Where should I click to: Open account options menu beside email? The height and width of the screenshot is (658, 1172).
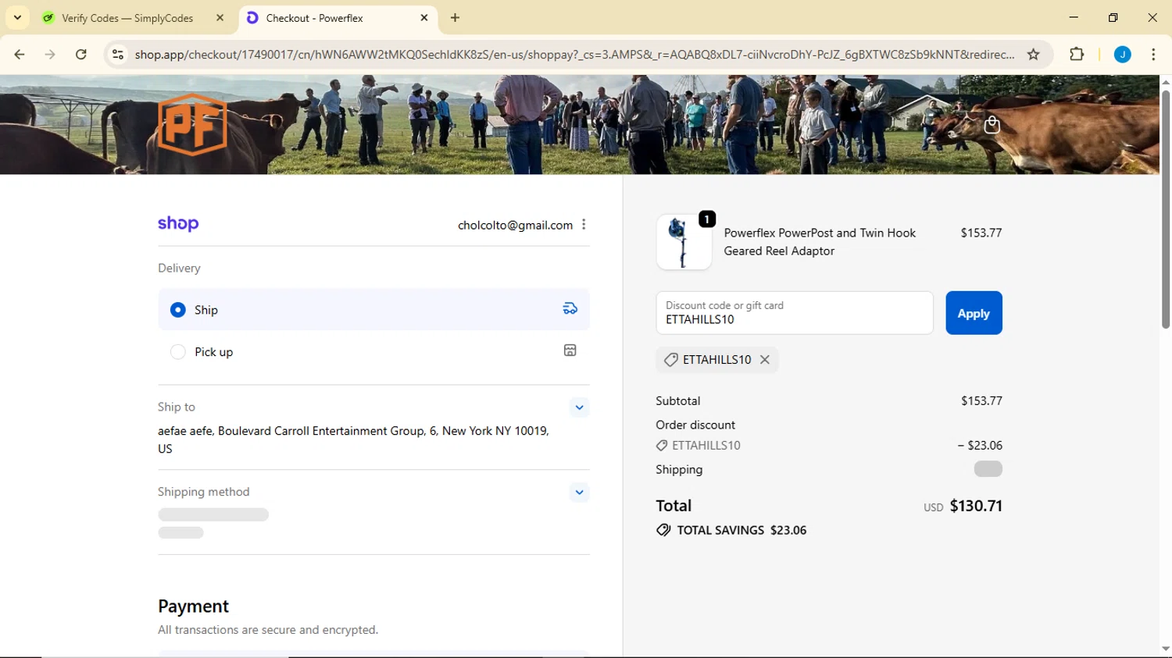point(584,225)
